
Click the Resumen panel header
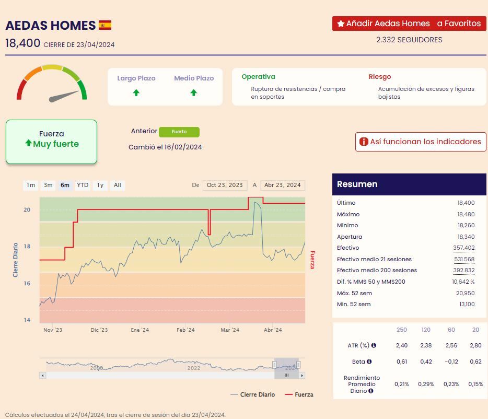tap(409, 184)
